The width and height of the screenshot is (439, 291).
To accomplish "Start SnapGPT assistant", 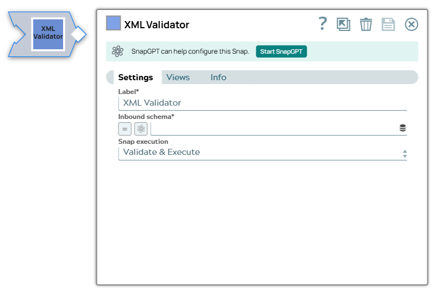I will [x=281, y=51].
